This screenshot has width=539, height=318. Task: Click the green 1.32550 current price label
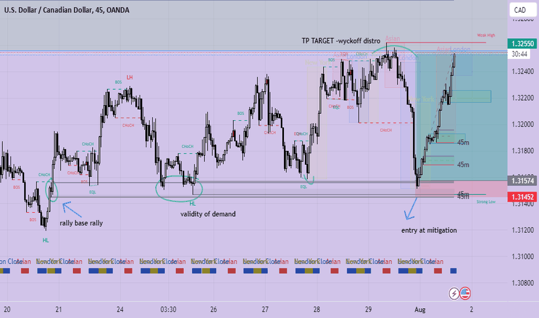click(x=522, y=44)
